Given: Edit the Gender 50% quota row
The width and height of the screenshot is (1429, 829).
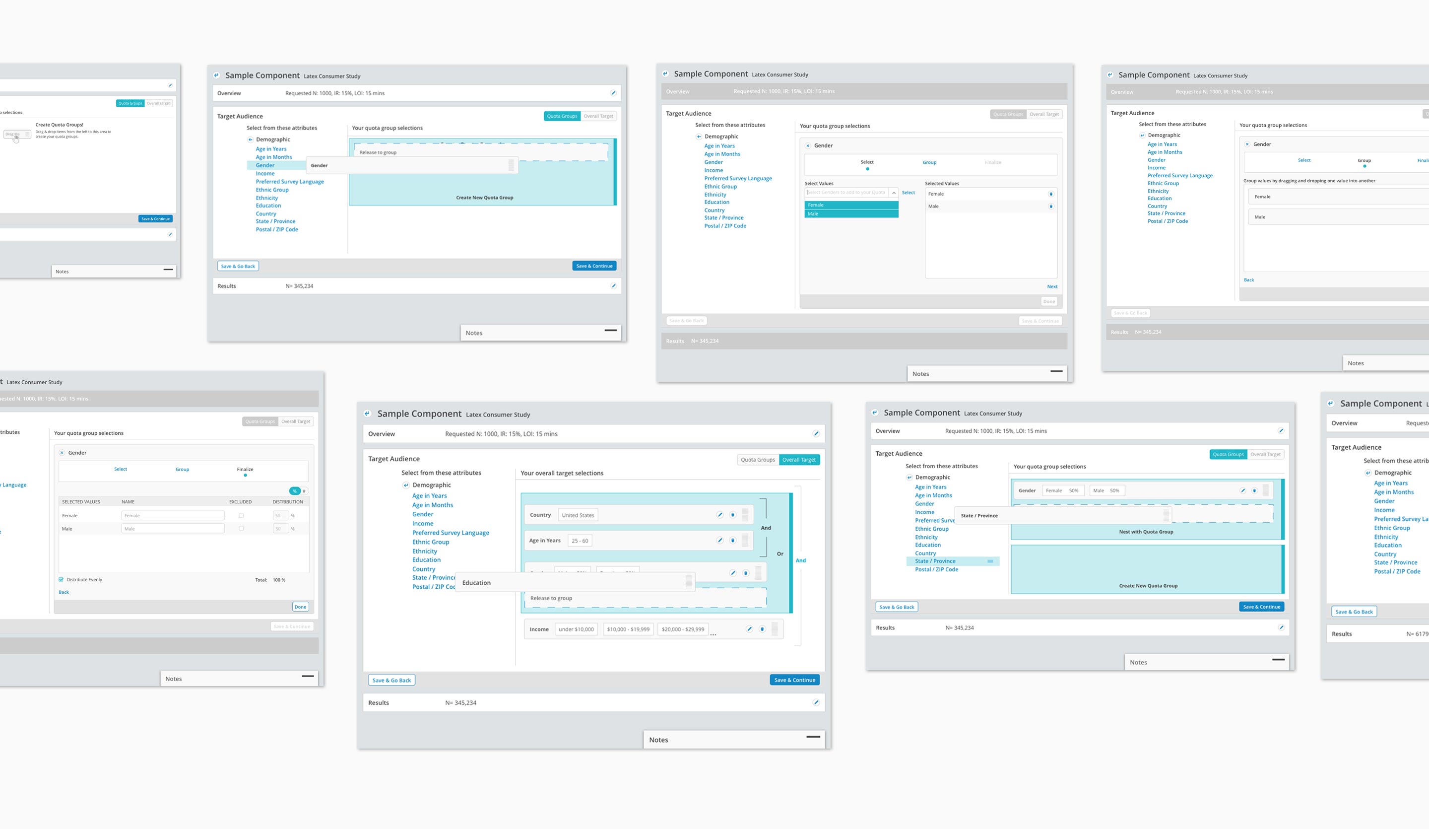Looking at the screenshot, I should 1242,491.
